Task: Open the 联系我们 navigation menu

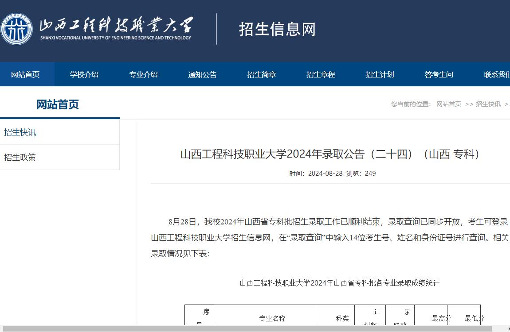Action: coord(498,74)
